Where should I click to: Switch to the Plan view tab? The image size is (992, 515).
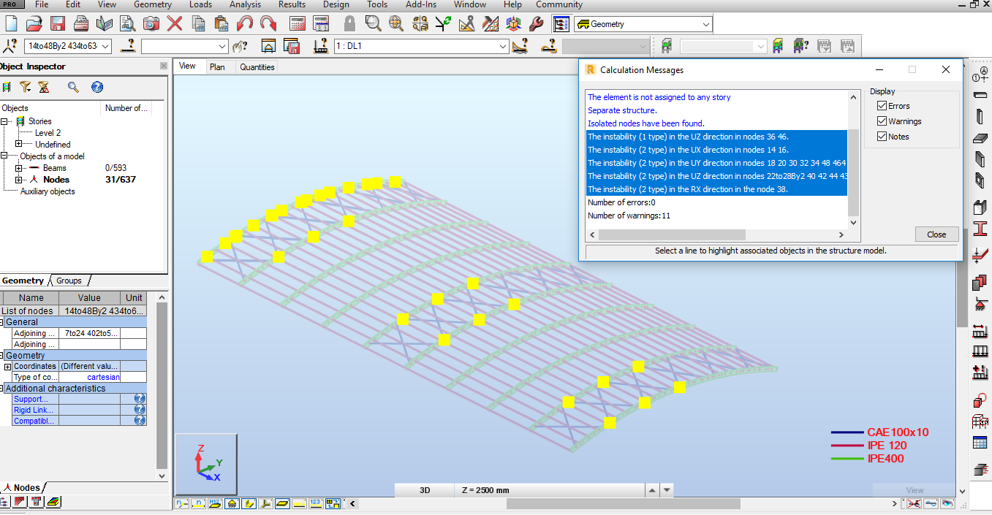point(217,66)
